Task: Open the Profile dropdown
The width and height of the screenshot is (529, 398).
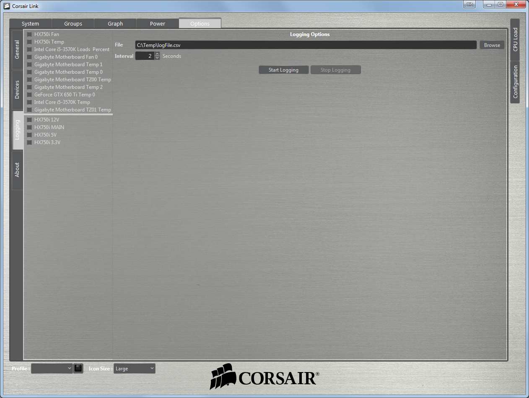Action: coord(52,368)
